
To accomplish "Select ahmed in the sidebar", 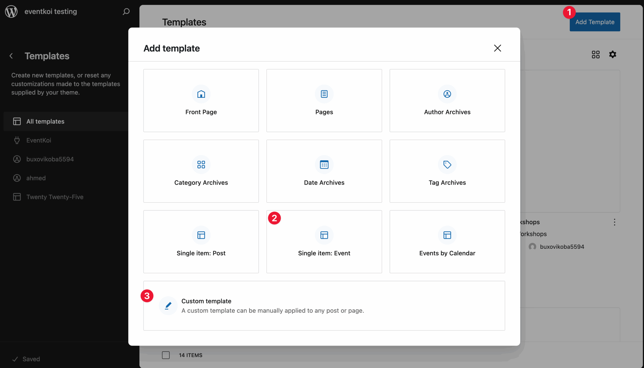I will (66, 178).
